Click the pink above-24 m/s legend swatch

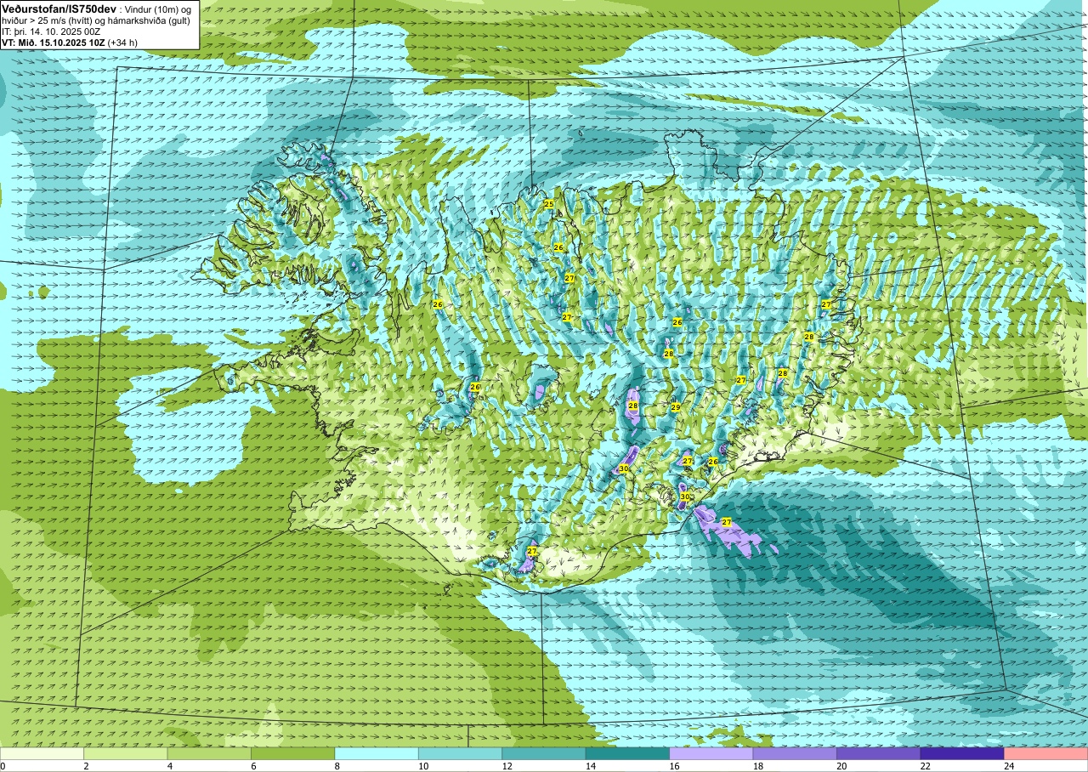[x=1046, y=753]
